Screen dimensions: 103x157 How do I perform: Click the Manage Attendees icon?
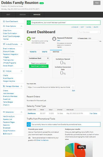pyautogui.click(x=4, y=86)
